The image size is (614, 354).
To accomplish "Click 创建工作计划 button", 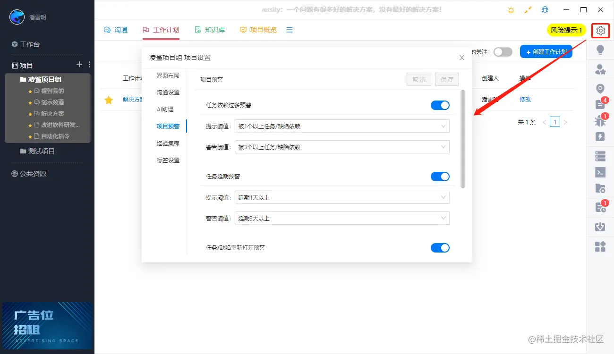I will coord(546,52).
